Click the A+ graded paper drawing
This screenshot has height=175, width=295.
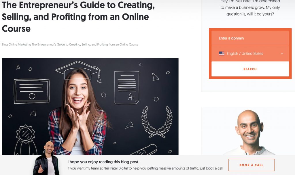pos(127,88)
